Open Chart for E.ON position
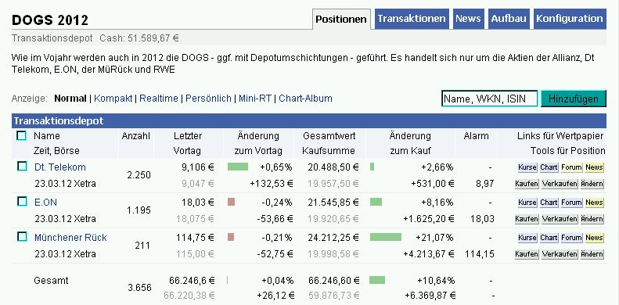Viewport: 619px width, 305px height. click(x=549, y=203)
